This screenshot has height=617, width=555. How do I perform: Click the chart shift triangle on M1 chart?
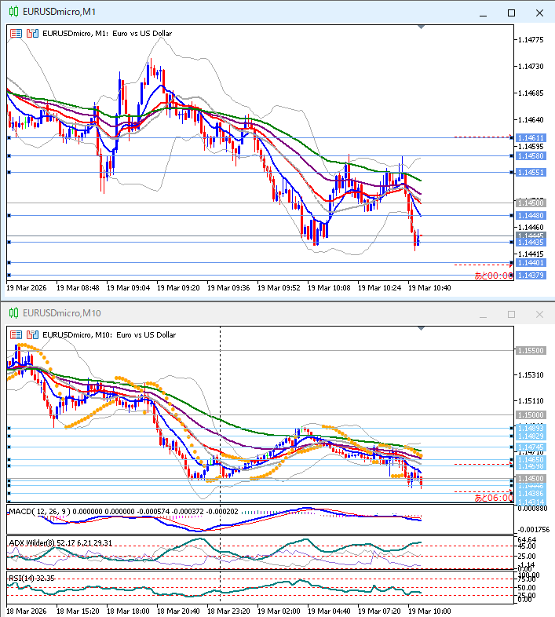pos(422,27)
